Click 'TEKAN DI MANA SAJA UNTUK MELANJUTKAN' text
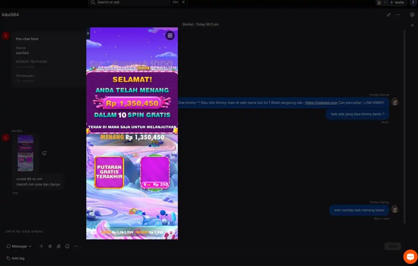 [132, 127]
